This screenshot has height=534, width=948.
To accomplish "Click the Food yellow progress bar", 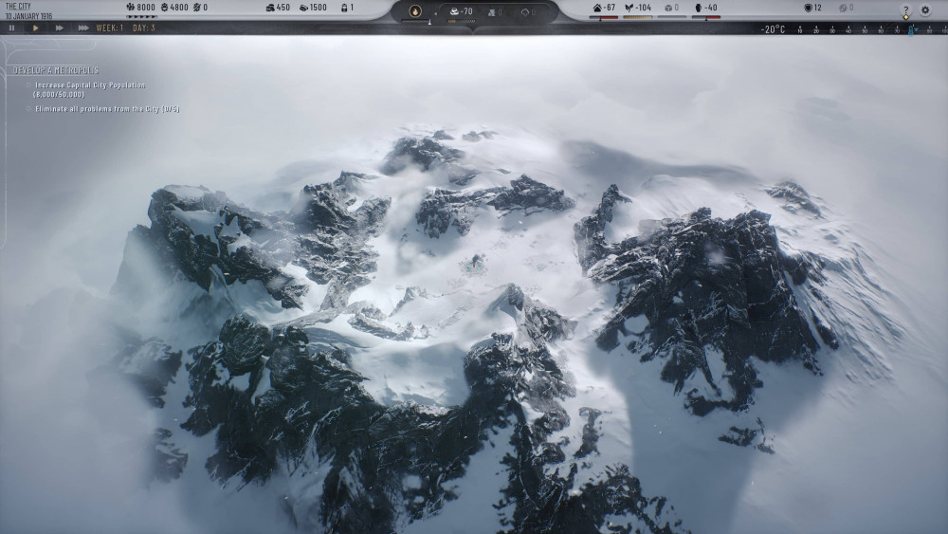I will [x=638, y=17].
